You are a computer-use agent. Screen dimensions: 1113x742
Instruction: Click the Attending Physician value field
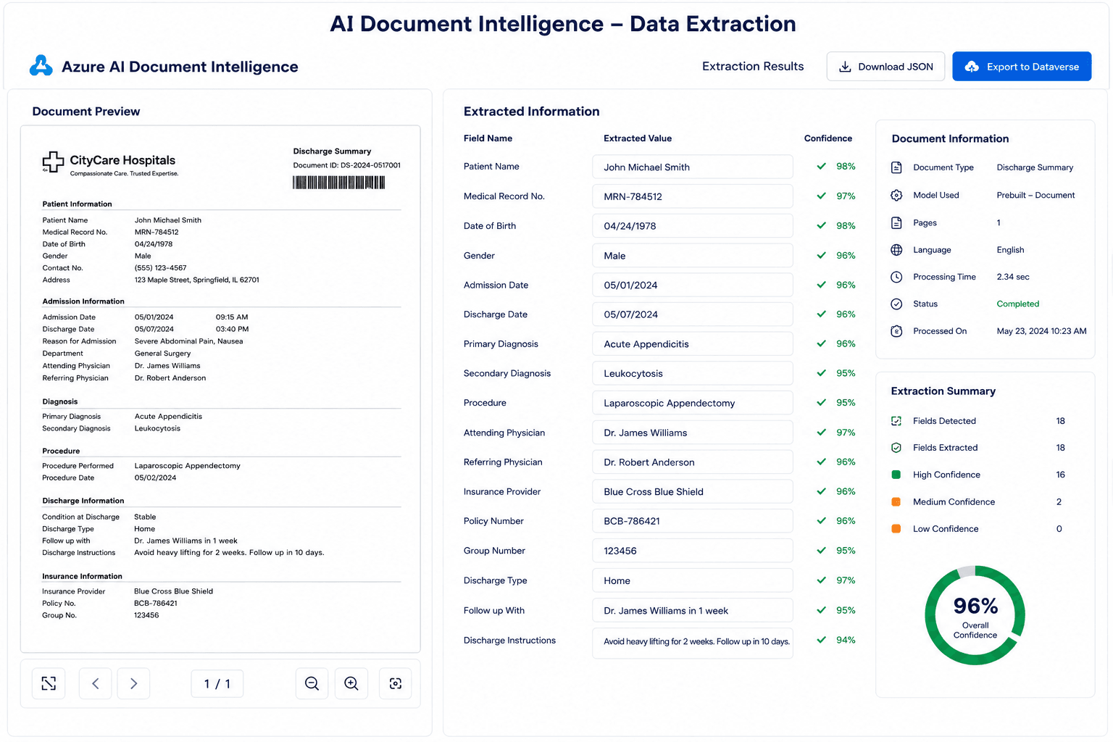click(693, 433)
